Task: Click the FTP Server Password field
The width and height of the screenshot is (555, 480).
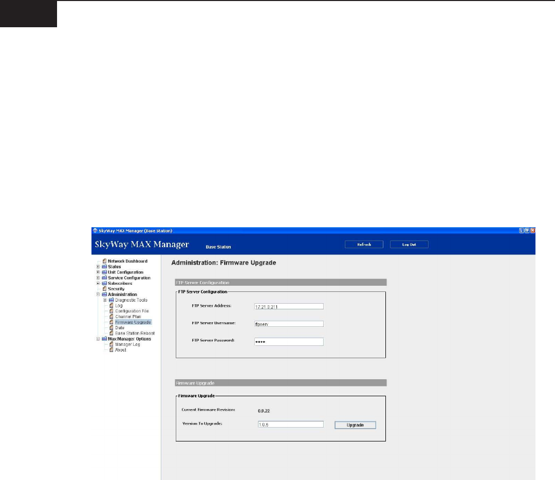Action: tap(289, 342)
